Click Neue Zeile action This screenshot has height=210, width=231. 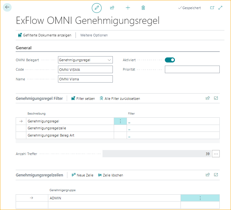click(82, 175)
